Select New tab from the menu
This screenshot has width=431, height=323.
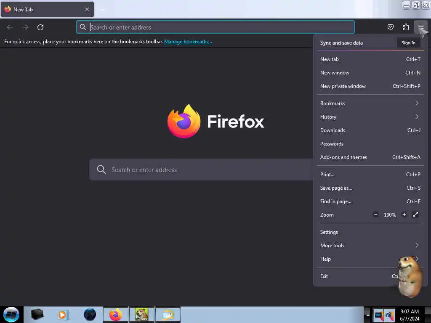click(370, 59)
